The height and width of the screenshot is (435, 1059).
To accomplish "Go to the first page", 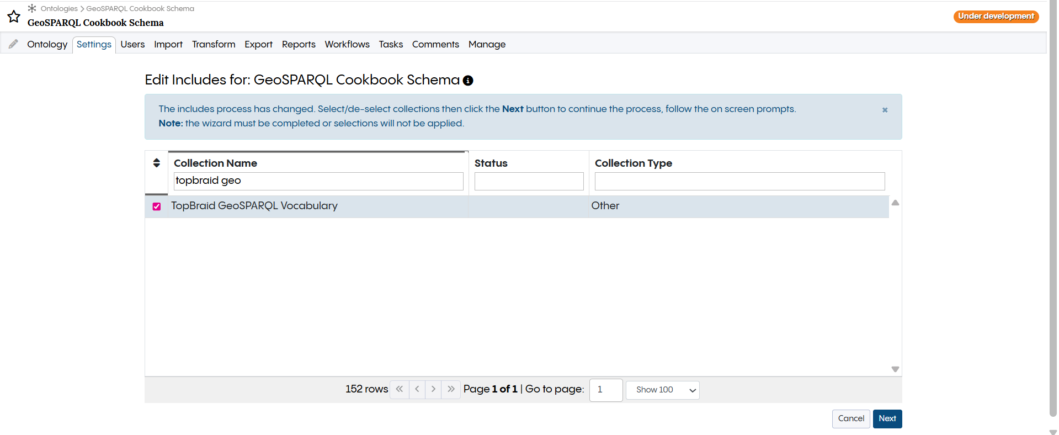I will [399, 389].
